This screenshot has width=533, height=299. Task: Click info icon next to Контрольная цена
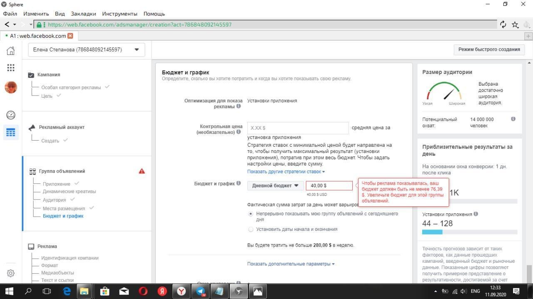pyautogui.click(x=239, y=132)
